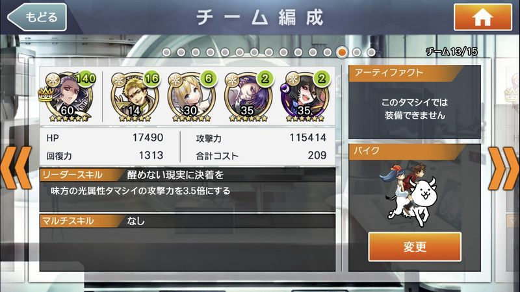The width and height of the screenshot is (520, 292).
Task: Go to previous team with left arrows
Action: [x=16, y=168]
